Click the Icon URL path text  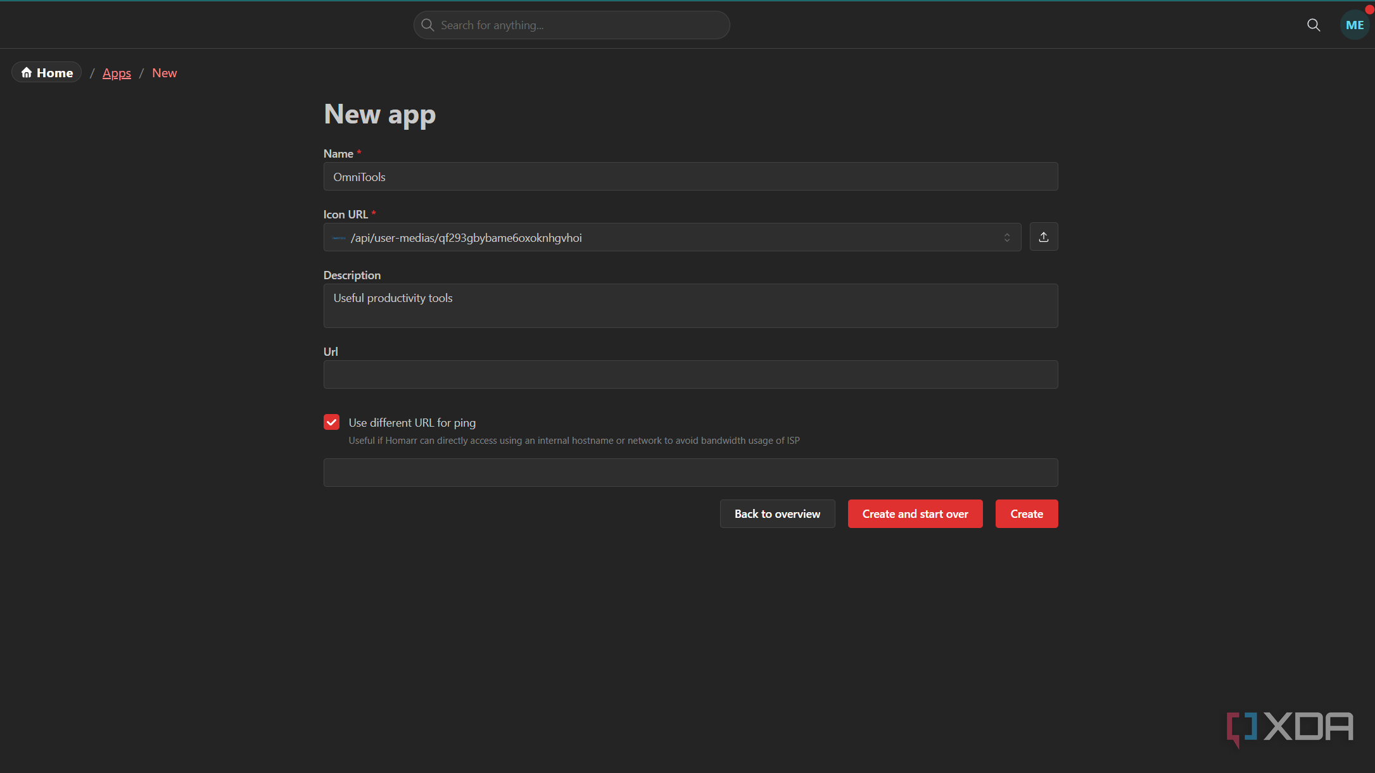(x=466, y=238)
